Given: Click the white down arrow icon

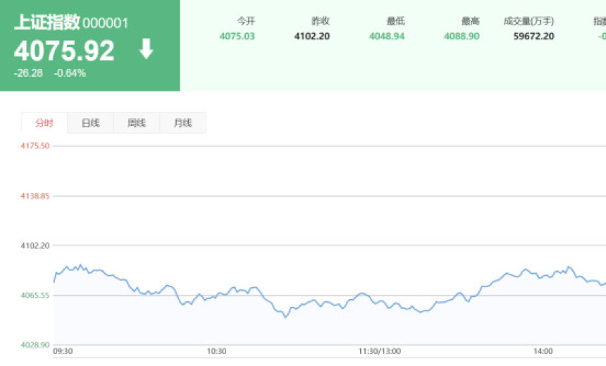Looking at the screenshot, I should click(146, 49).
